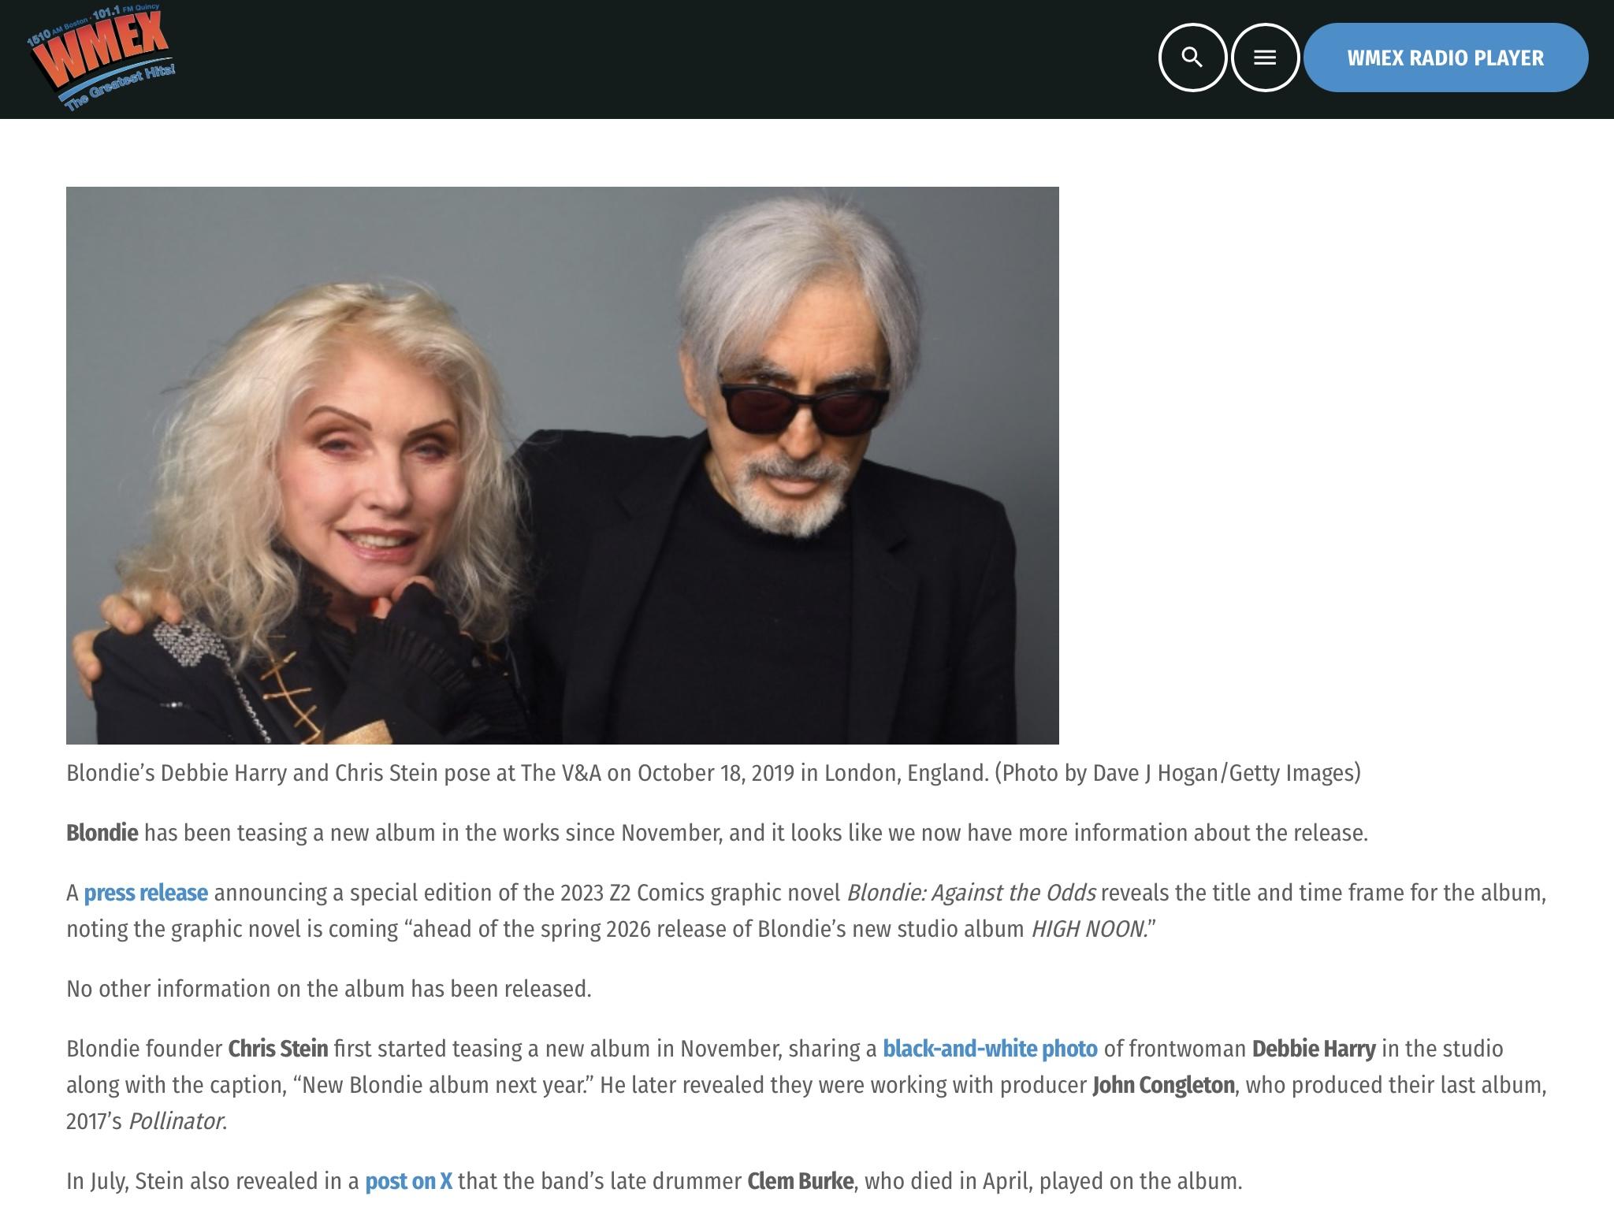Viewport: 1614px width, 1211px height.
Task: Click the bold Chris Stein name
Action: (x=277, y=1049)
